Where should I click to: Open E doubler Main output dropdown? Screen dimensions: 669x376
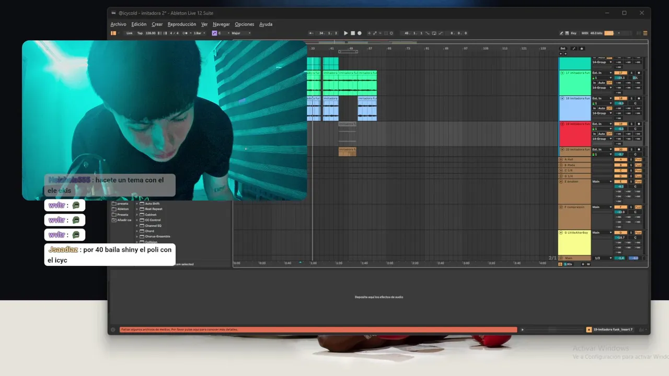(x=602, y=181)
